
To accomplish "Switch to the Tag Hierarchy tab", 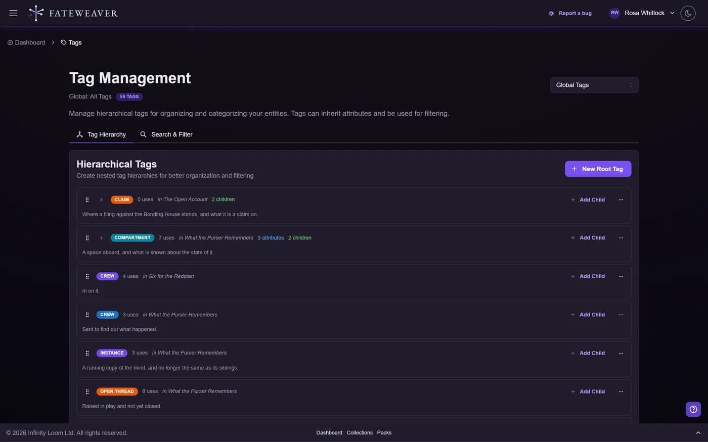I will (101, 134).
